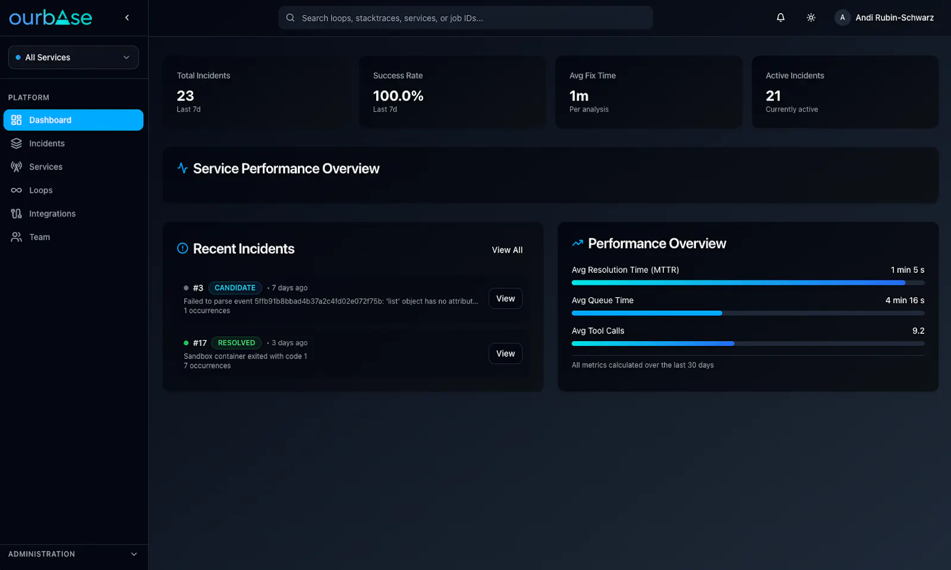Click the Team people icon
This screenshot has height=570, width=951.
pos(17,237)
